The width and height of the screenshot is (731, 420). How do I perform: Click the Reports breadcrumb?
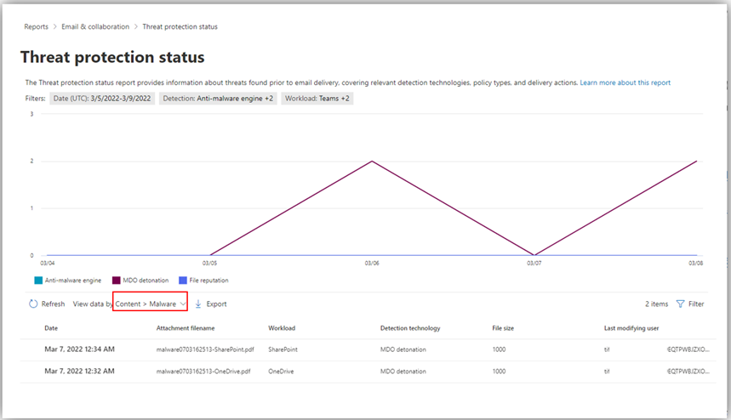pyautogui.click(x=36, y=26)
